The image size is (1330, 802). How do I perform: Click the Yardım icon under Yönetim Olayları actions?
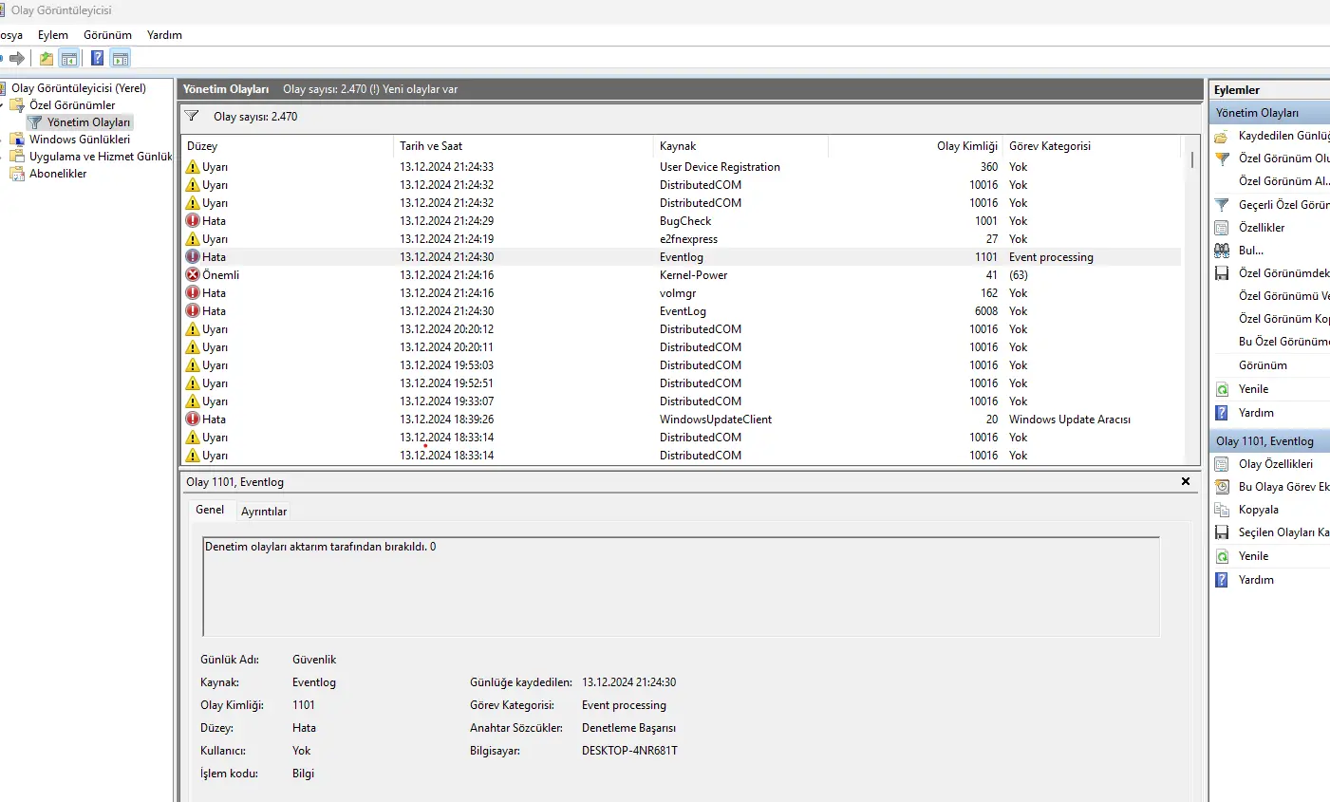pos(1222,413)
